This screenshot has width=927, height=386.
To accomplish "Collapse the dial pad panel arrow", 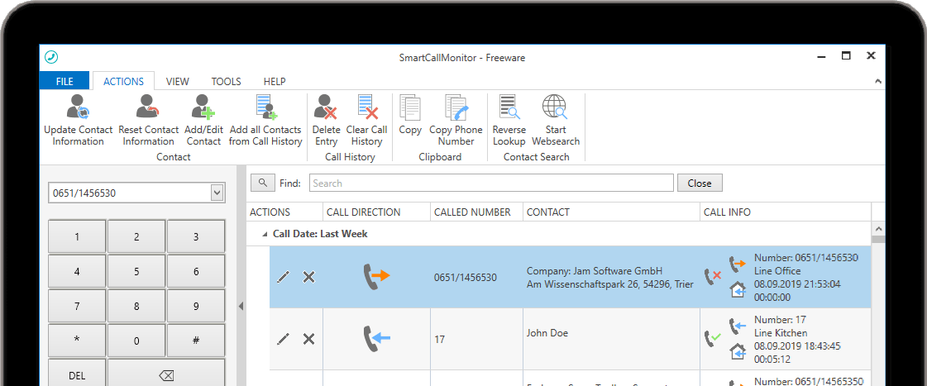I will [241, 306].
